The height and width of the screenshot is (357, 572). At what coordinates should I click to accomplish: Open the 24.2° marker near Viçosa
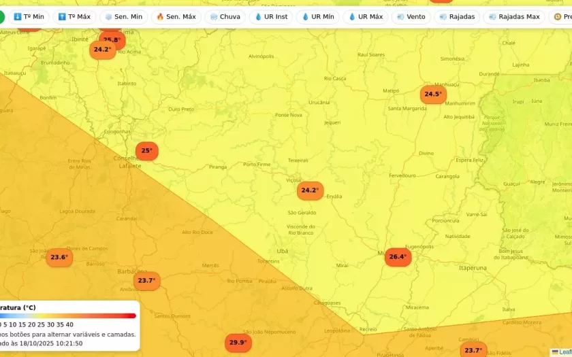pyautogui.click(x=310, y=190)
